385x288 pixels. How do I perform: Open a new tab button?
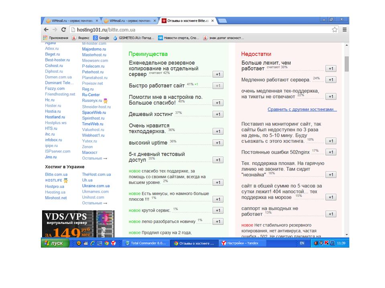pyautogui.click(x=222, y=21)
